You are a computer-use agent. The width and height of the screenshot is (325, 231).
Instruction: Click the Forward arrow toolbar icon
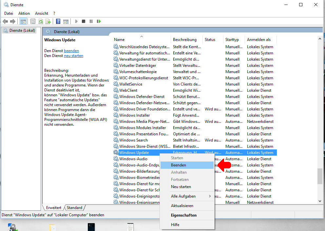[13, 21]
